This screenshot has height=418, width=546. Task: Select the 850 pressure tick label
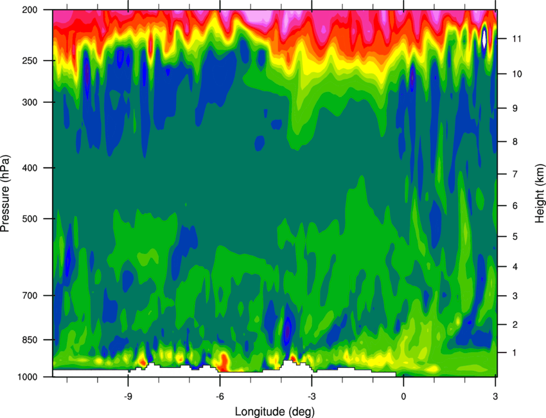[30, 340]
